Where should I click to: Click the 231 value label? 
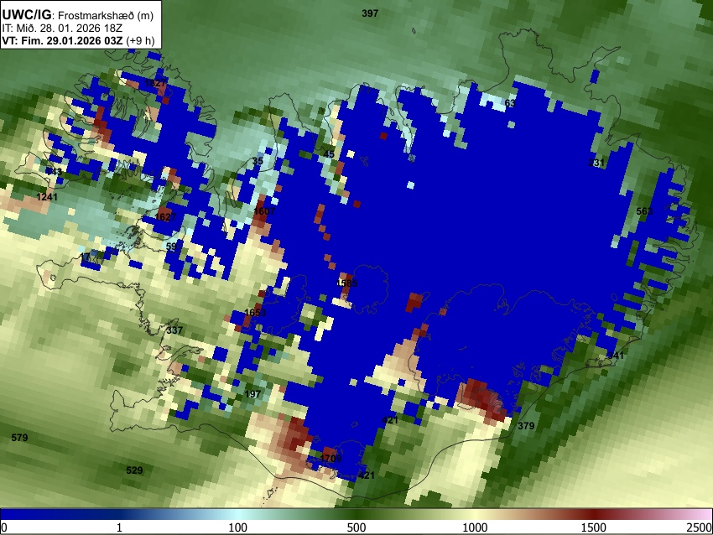click(596, 163)
